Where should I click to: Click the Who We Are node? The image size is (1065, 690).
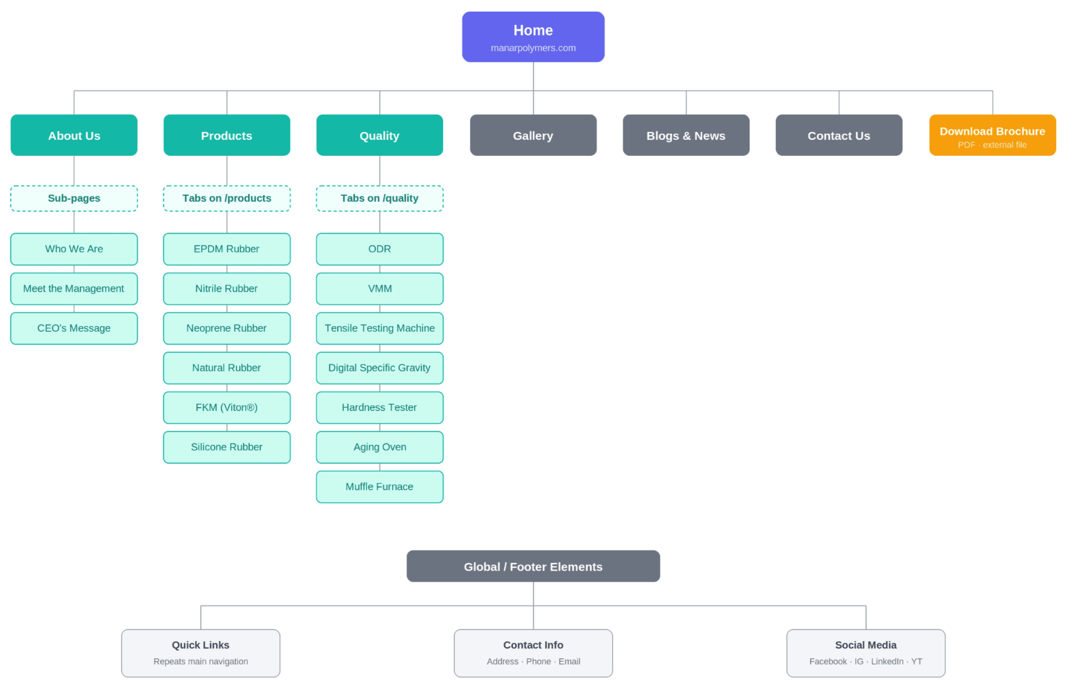click(74, 249)
